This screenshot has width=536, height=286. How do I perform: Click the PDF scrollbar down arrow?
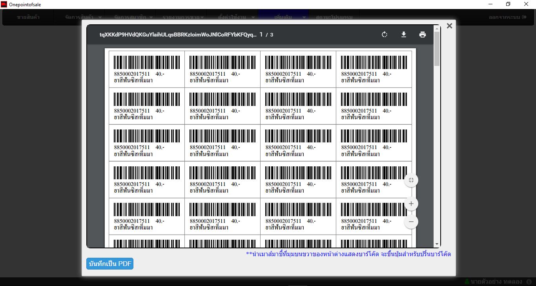[437, 244]
